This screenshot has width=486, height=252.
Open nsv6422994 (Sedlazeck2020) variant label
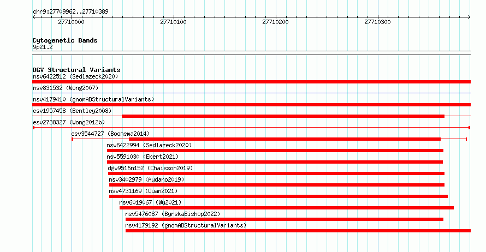149,145
